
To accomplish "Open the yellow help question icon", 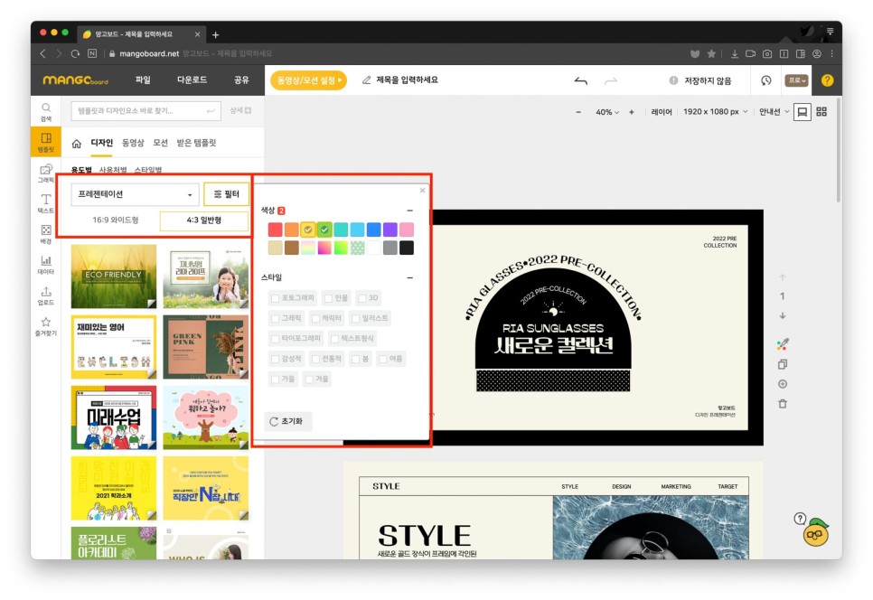I will (827, 80).
